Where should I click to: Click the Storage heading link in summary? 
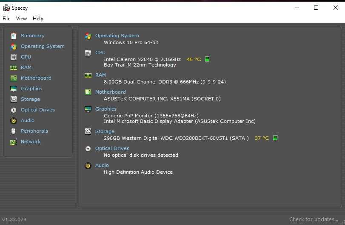pos(105,131)
